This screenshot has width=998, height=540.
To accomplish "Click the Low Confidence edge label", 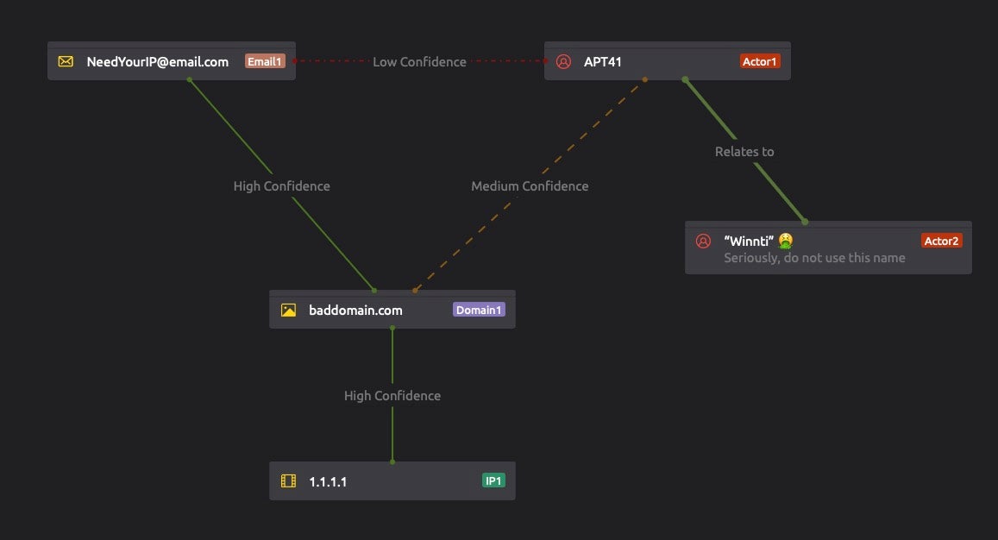I will click(419, 62).
